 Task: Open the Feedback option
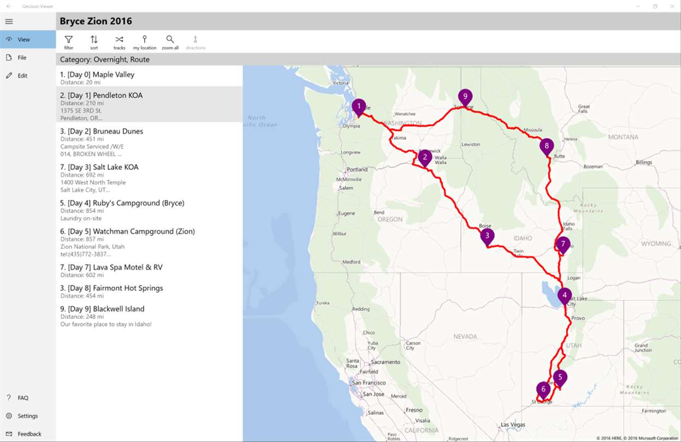pos(30,434)
